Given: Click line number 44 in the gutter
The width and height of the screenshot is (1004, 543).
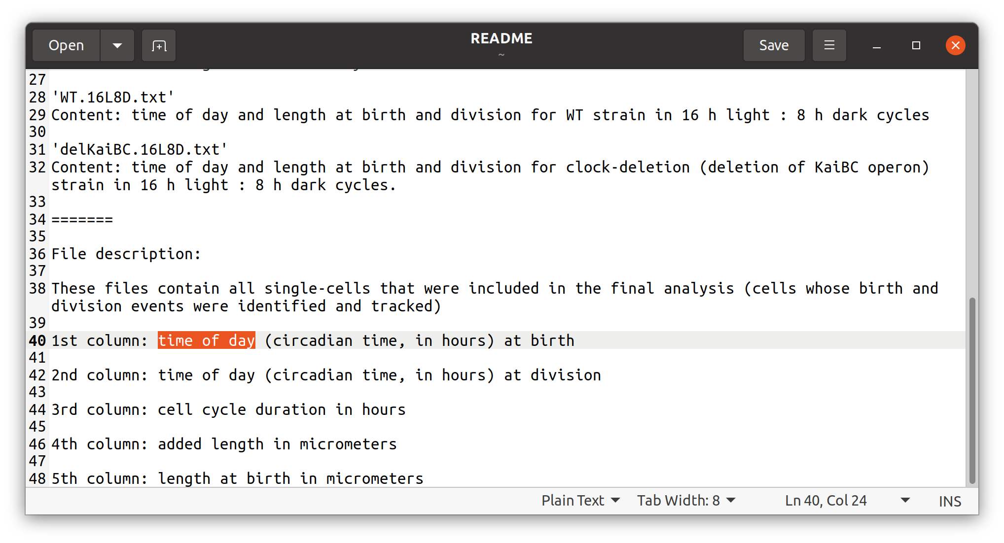Looking at the screenshot, I should click(37, 409).
